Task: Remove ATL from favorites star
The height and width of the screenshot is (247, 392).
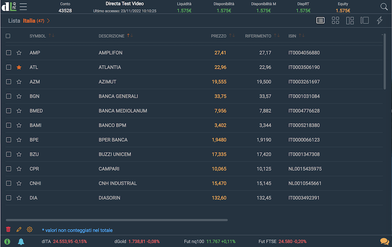Action: [x=19, y=67]
